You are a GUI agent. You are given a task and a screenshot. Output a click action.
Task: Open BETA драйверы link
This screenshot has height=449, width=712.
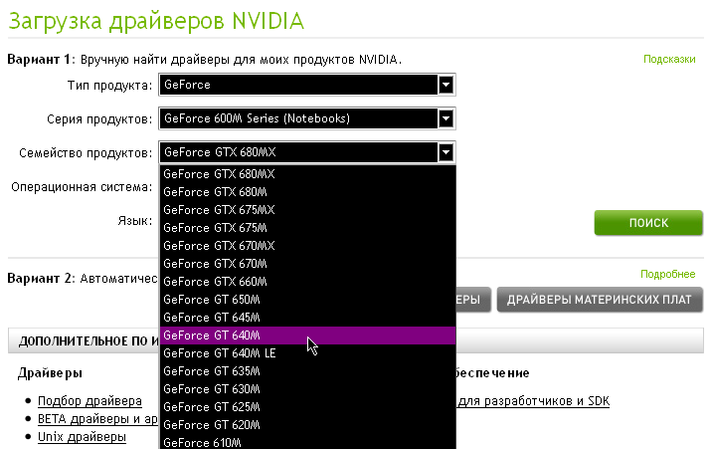(97, 419)
